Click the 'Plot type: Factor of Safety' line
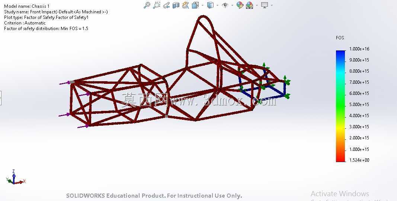Screen dimensions: 397x201 tap(47, 17)
